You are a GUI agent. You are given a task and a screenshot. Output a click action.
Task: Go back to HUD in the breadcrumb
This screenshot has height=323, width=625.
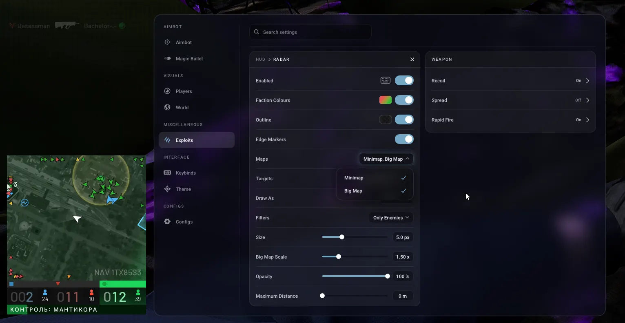point(260,59)
